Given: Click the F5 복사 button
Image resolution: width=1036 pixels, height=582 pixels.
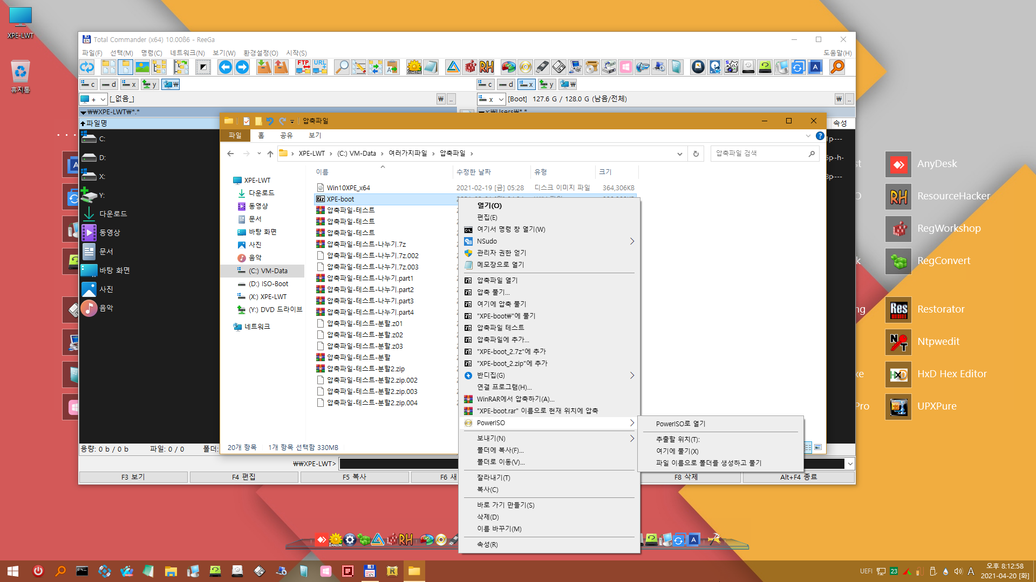Looking at the screenshot, I should point(355,477).
